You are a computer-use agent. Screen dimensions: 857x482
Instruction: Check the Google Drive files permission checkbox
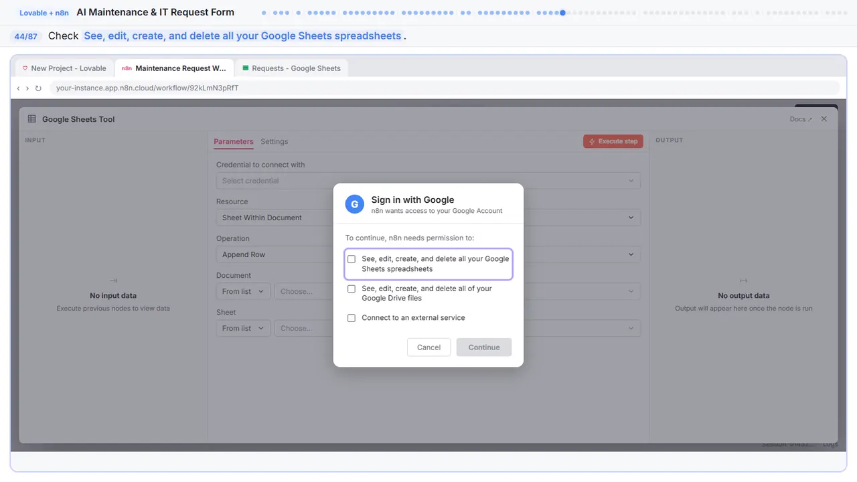352,289
